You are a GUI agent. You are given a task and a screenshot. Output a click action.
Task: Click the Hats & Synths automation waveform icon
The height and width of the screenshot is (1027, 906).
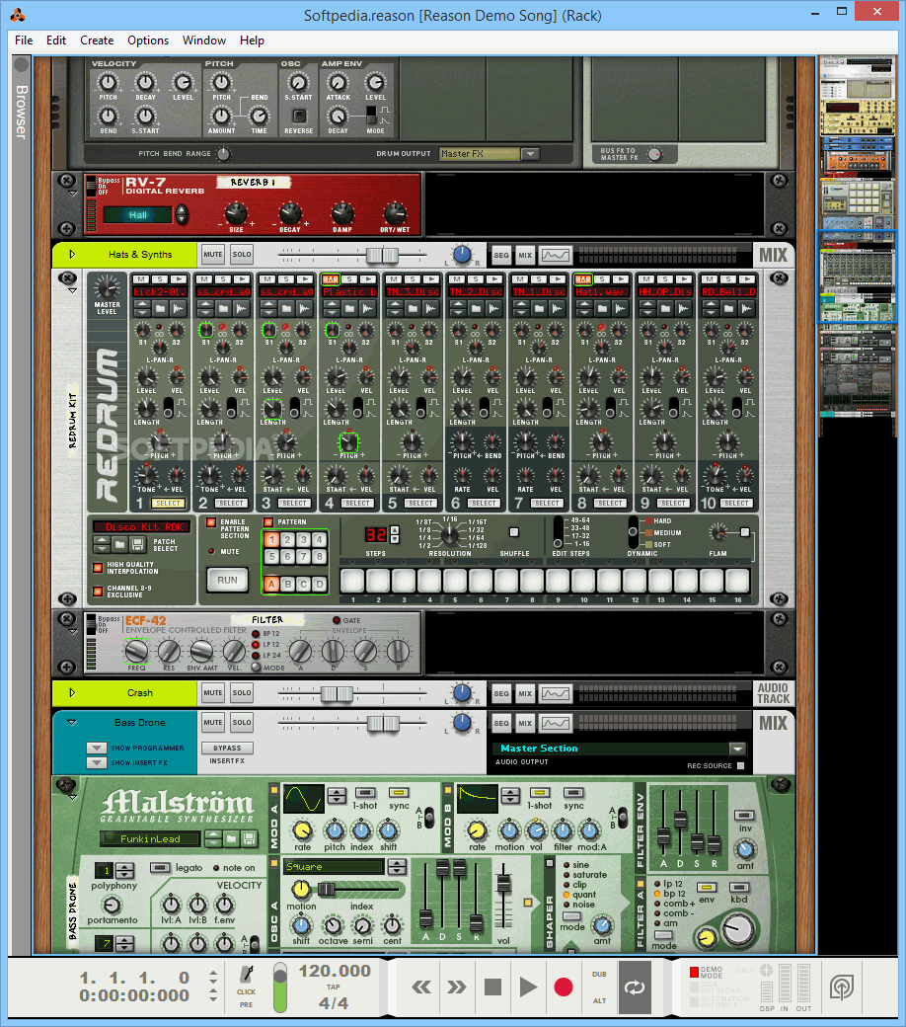[555, 255]
